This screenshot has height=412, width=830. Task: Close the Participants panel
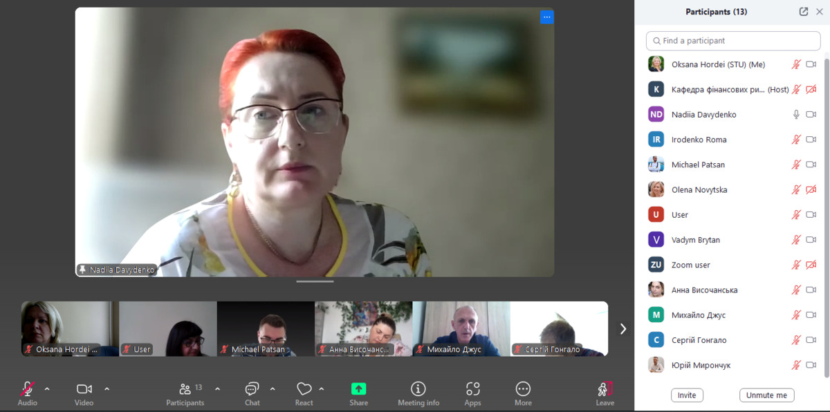pos(820,12)
